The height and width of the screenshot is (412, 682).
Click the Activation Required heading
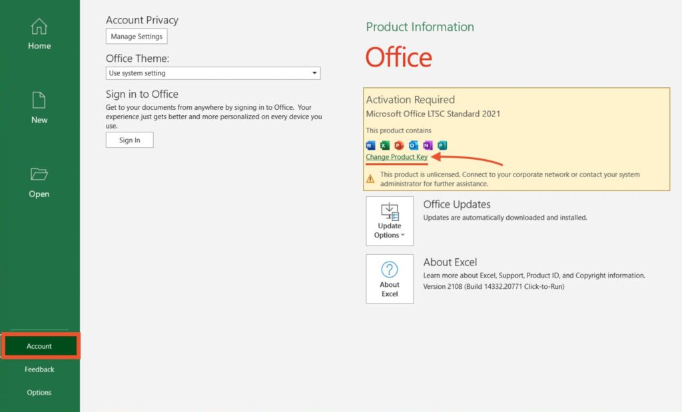410,100
